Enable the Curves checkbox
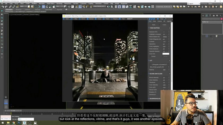Image resolution: width=223 pixels, height=125 pixels. coord(150,56)
